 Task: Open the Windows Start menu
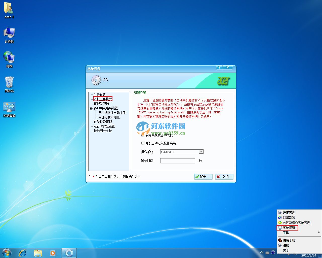tap(7, 253)
